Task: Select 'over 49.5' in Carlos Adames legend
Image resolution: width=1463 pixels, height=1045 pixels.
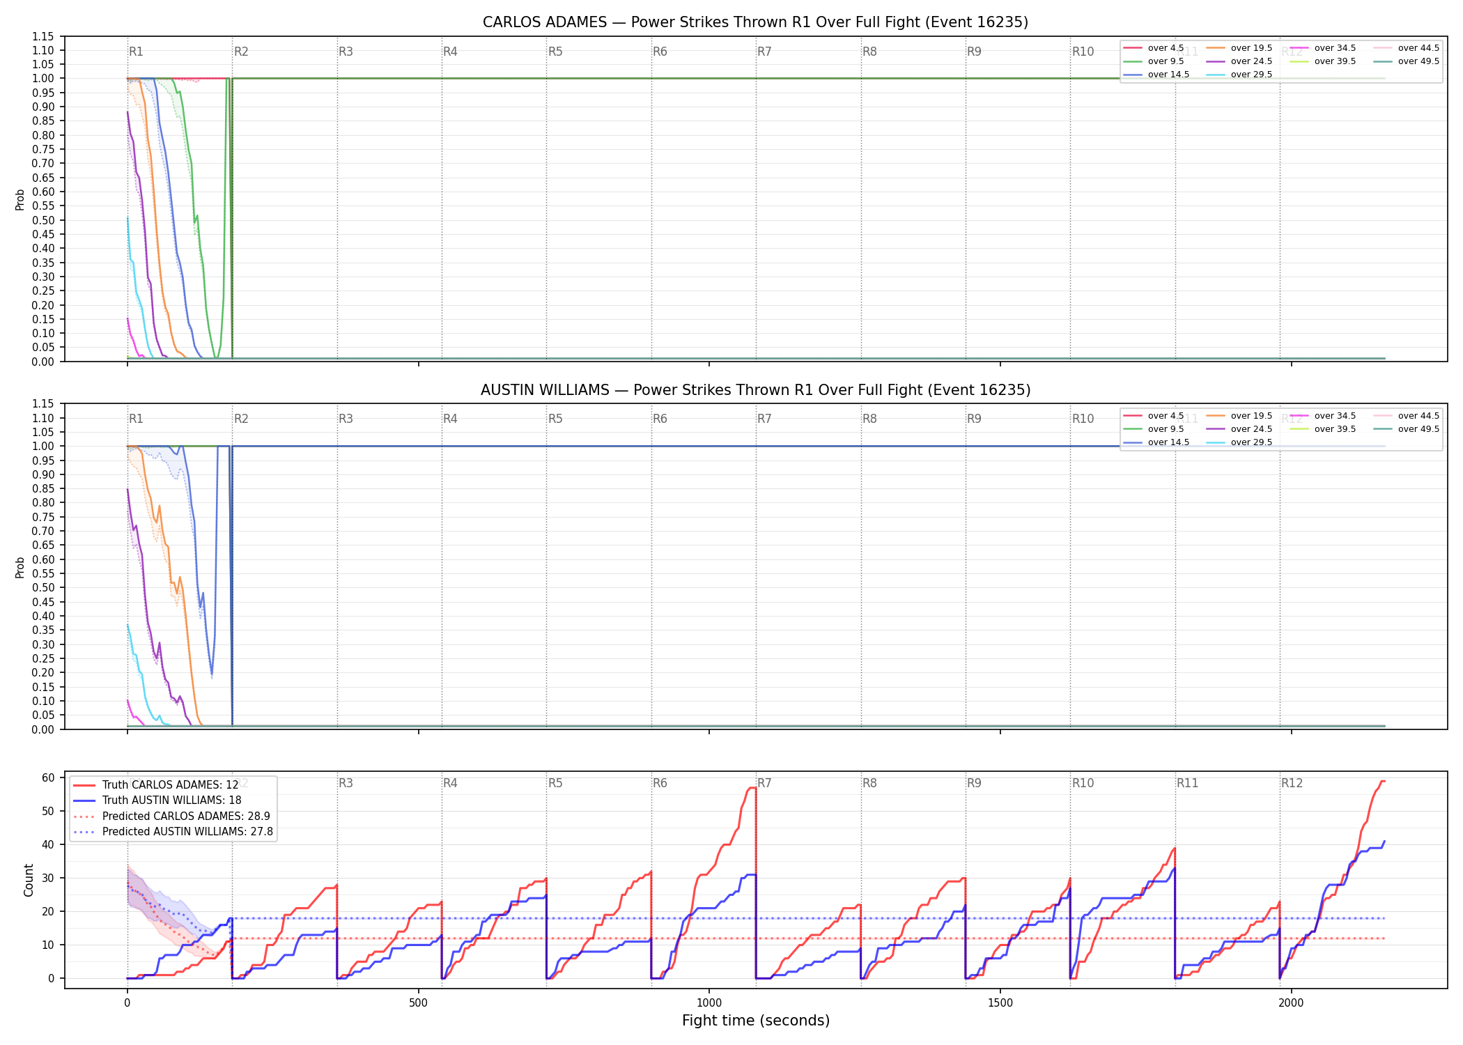Action: pos(1407,61)
